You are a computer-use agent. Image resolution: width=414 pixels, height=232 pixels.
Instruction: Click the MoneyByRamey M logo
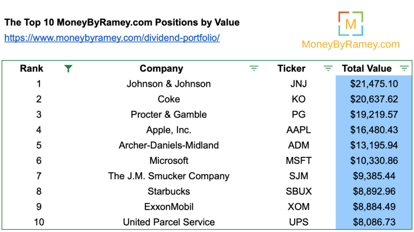point(351,24)
